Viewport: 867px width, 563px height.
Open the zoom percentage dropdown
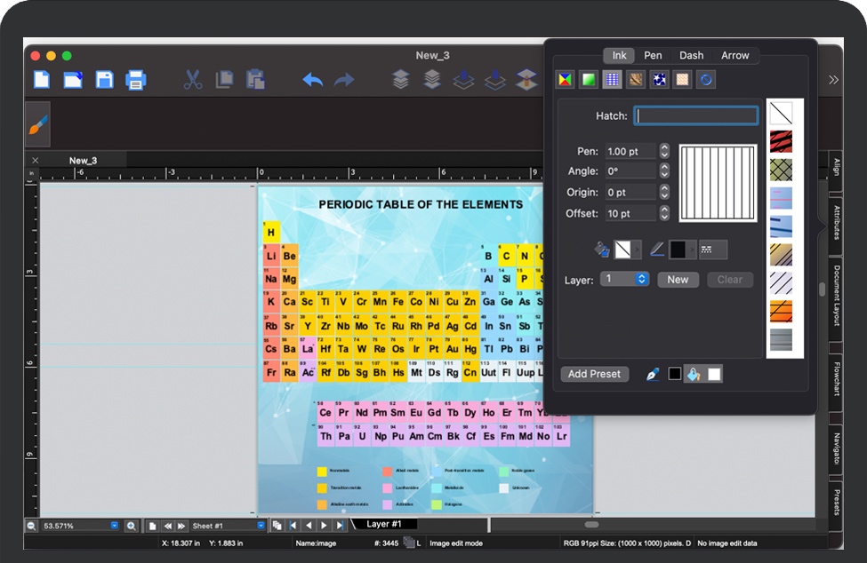114,526
